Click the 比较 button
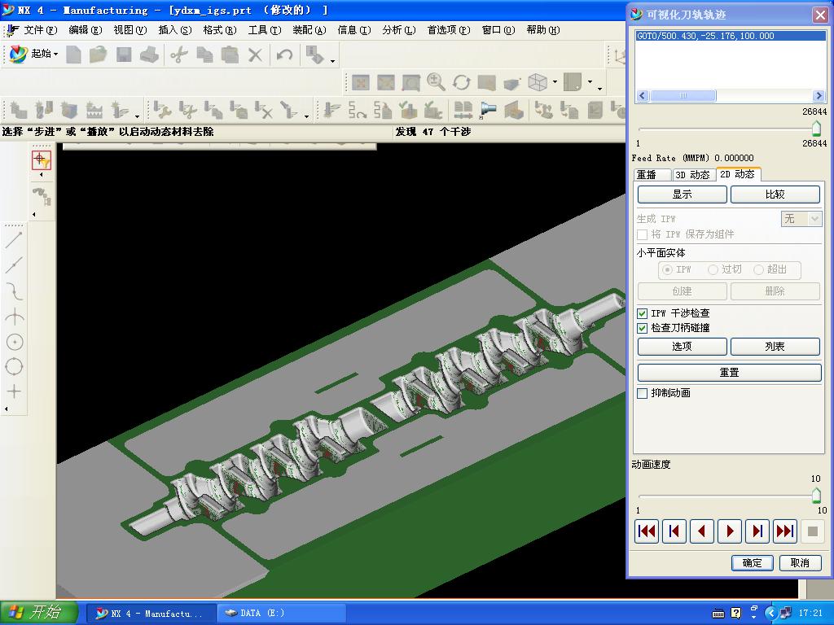The width and height of the screenshot is (834, 625). point(775,194)
